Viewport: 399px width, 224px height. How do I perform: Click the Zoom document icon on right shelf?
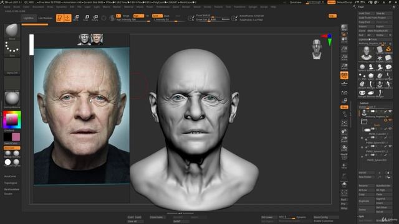point(344,49)
